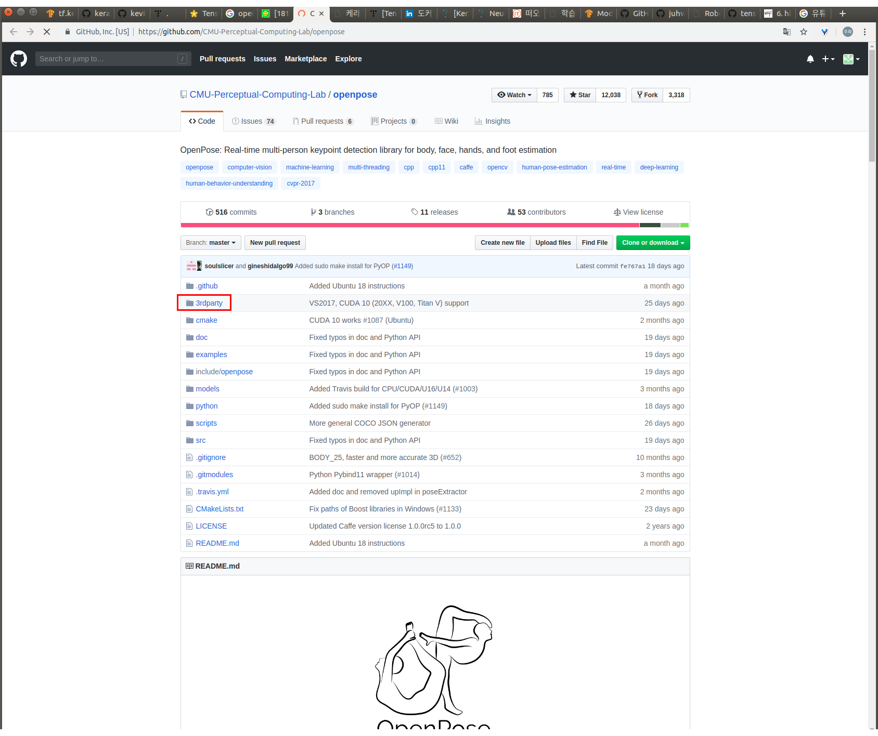Image resolution: width=878 pixels, height=736 pixels.
Task: Click the 'Search or jump to' field
Action: 113,58
